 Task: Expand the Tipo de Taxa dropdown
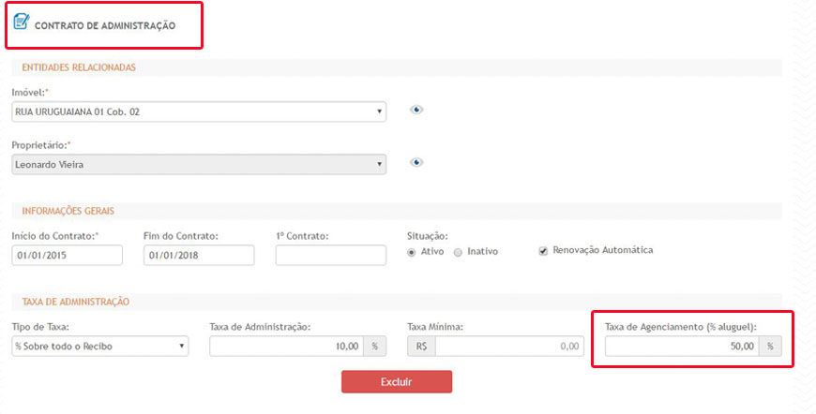tap(99, 347)
